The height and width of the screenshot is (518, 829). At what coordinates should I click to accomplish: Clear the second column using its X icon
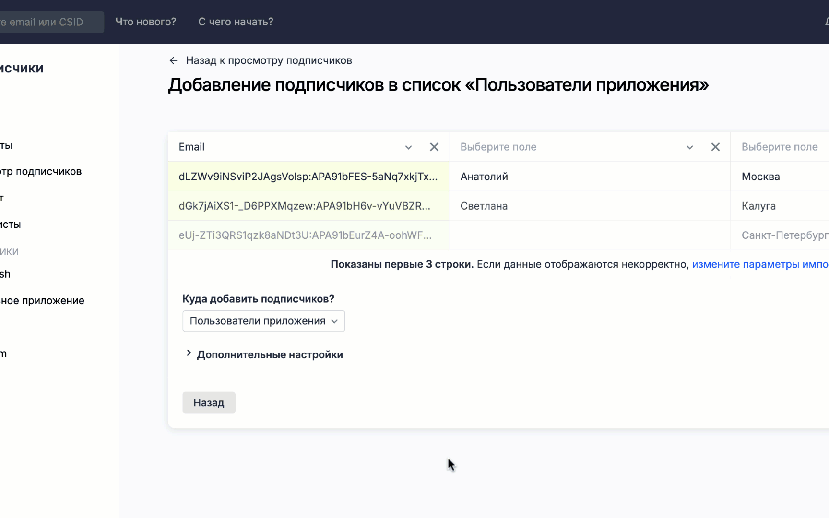click(715, 147)
